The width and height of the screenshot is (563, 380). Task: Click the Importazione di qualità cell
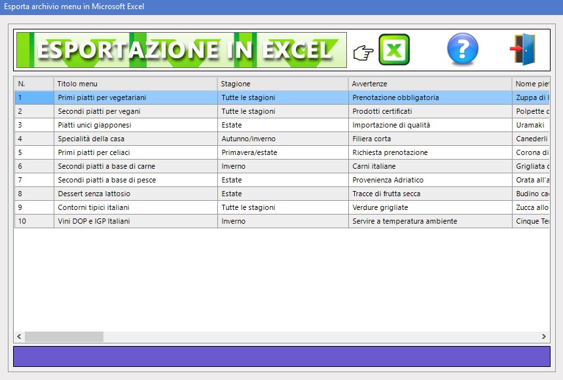coord(430,125)
